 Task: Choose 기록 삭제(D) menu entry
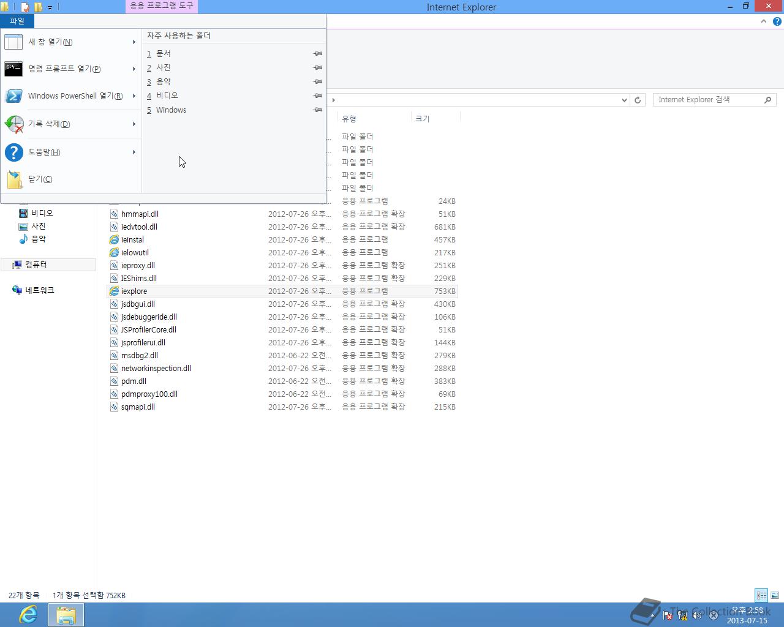71,124
